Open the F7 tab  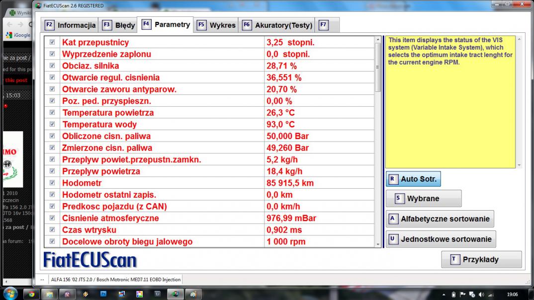click(327, 25)
